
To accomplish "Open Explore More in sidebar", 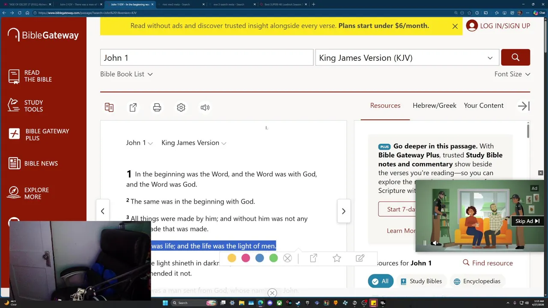I will coord(28,193).
